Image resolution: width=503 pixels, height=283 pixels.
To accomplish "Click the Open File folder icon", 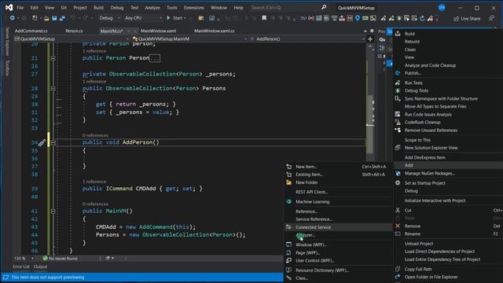I will [x=47, y=18].
